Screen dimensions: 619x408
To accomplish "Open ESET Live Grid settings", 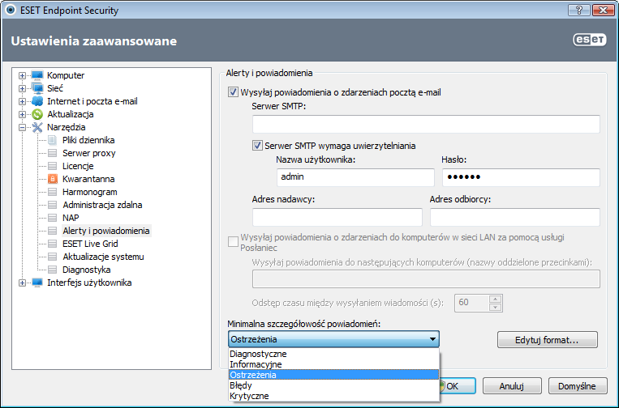I will 90,244.
